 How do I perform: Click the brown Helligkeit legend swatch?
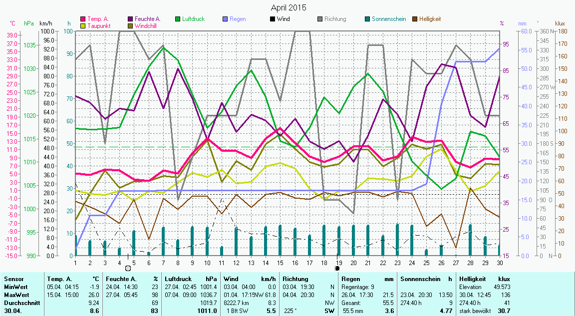[415, 19]
